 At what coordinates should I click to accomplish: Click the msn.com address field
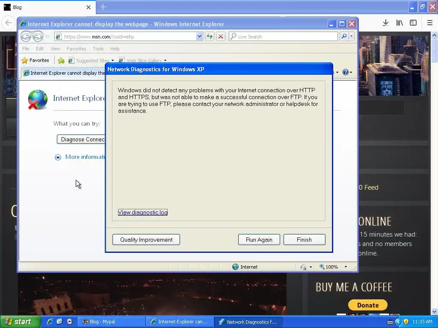click(128, 36)
